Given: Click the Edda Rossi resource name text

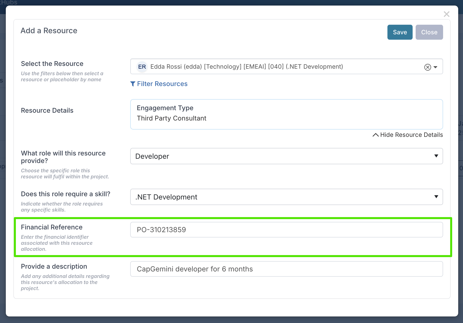Looking at the screenshot, I should point(247,67).
